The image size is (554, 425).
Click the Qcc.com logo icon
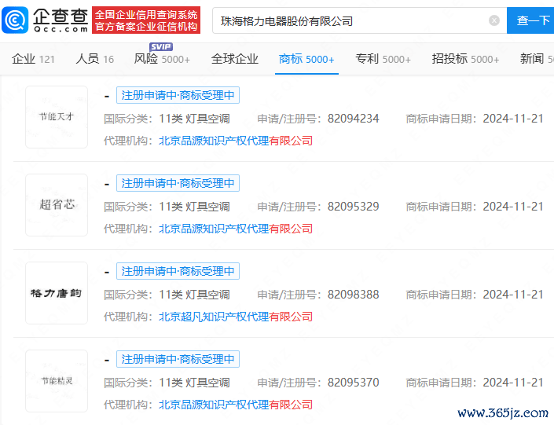pos(15,20)
